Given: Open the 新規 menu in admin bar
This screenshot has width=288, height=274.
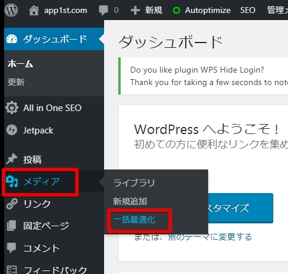Looking at the screenshot, I should point(154,10).
